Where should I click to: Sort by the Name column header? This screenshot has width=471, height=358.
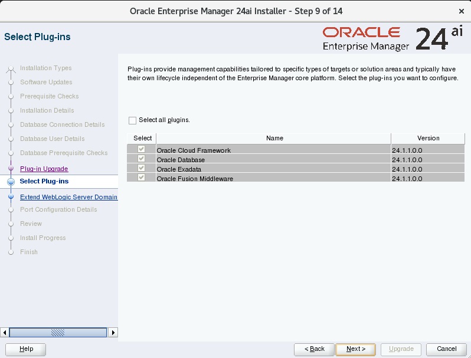pyautogui.click(x=274, y=139)
